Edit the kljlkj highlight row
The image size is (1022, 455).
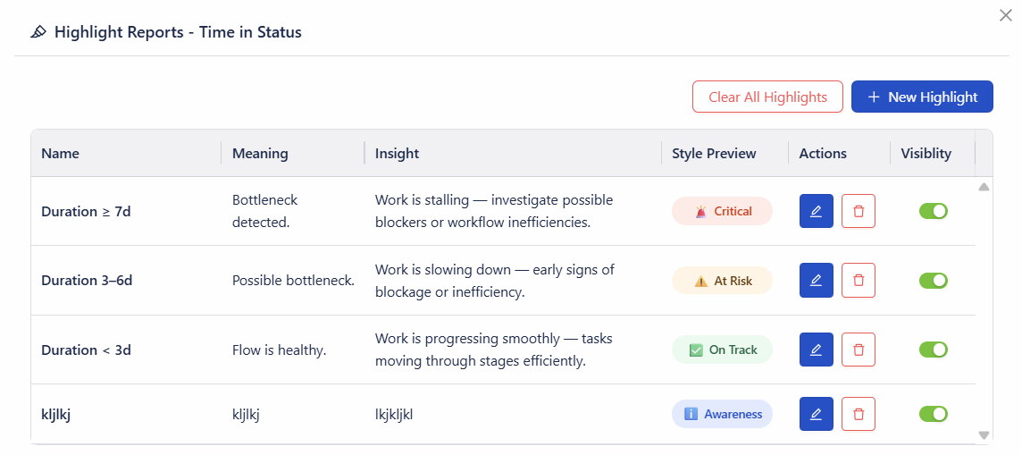click(816, 414)
